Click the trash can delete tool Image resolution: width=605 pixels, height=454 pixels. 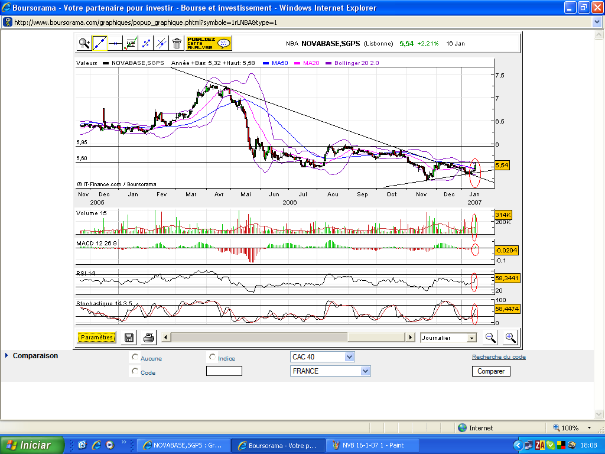click(177, 43)
